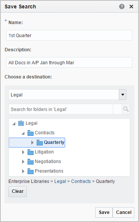Expand the Litigation folder
The image size is (139, 222).
pos(23,152)
